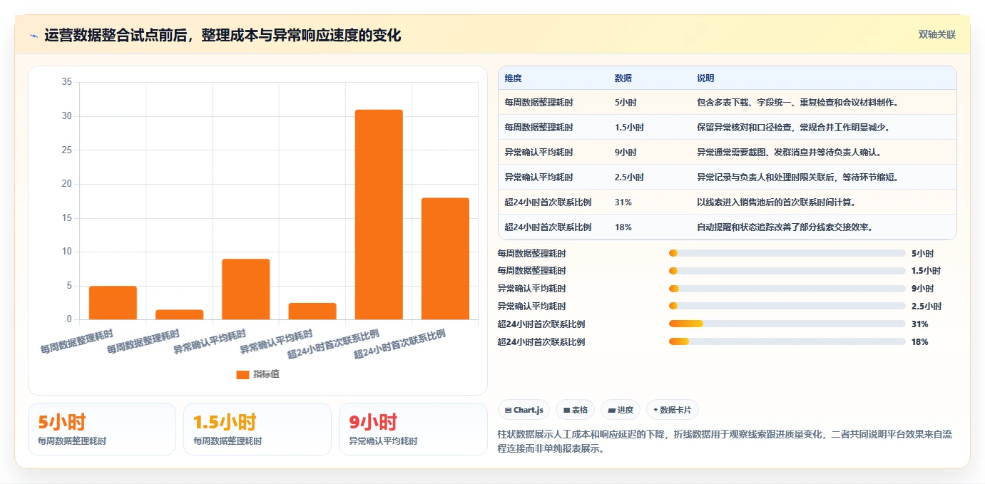The width and height of the screenshot is (985, 484).
Task: Click the 双轴关联 tag in the header
Action: 936,34
